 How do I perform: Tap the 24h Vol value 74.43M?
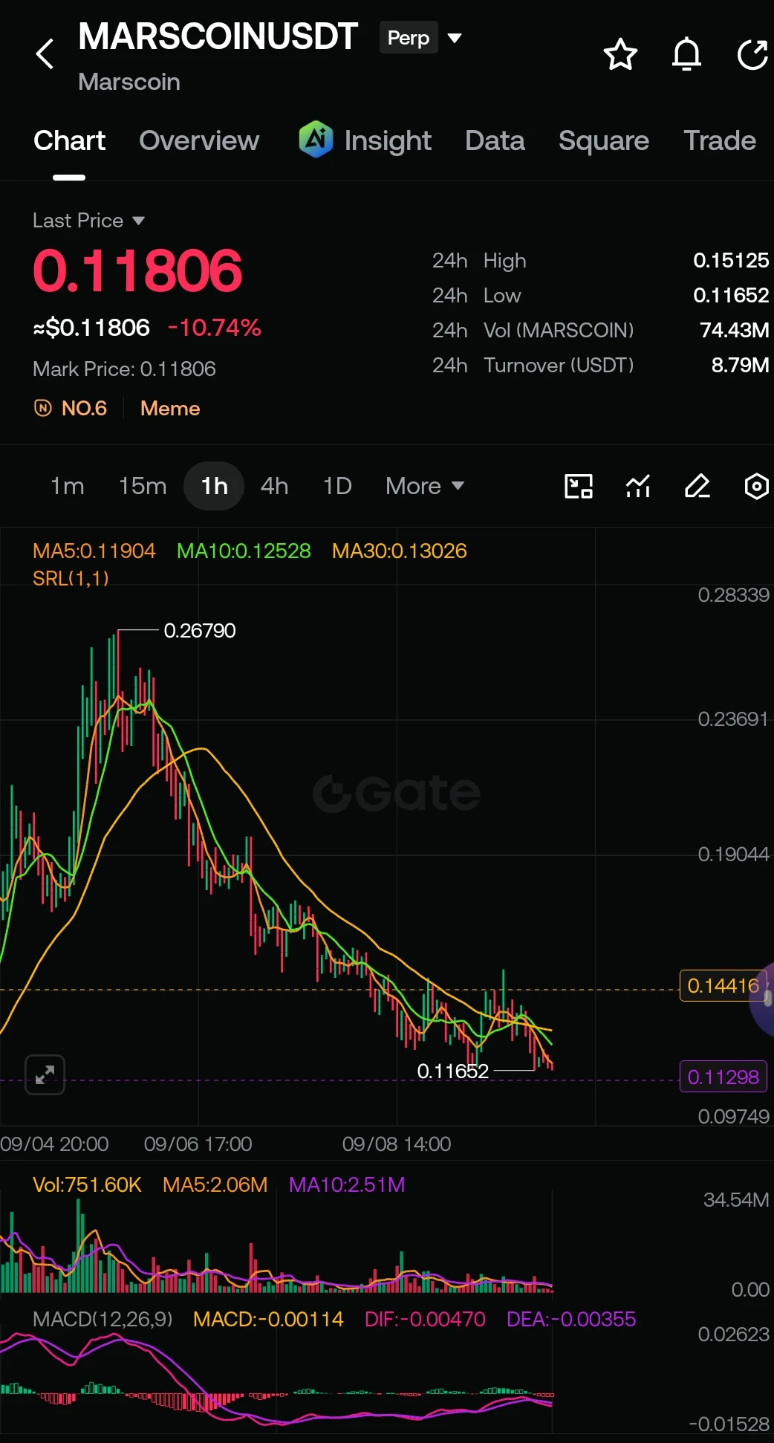pos(734,330)
